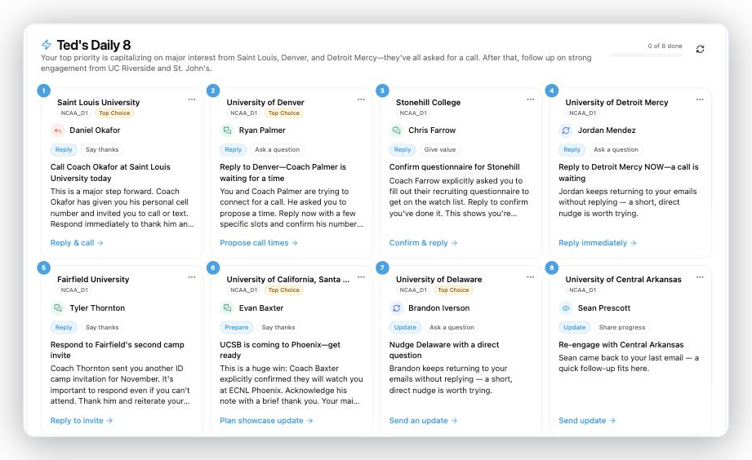Open the three-dot menu on Central Arkansas card
Screen dimensions: 752x460
pos(700,277)
